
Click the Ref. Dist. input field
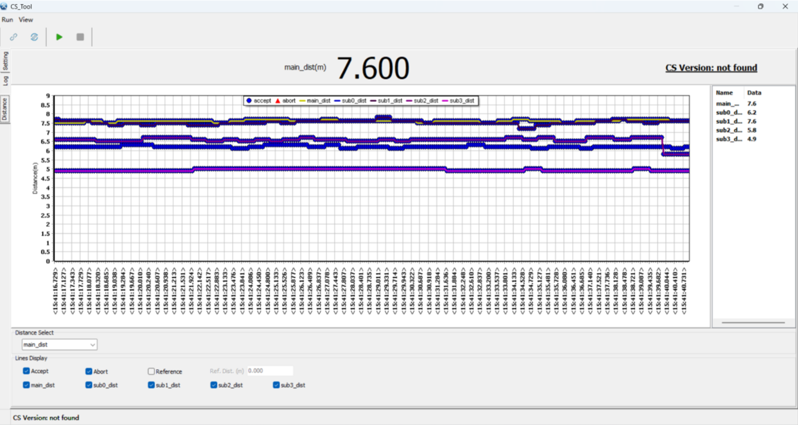(270, 371)
